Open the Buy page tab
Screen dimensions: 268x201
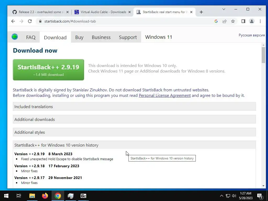point(79,37)
